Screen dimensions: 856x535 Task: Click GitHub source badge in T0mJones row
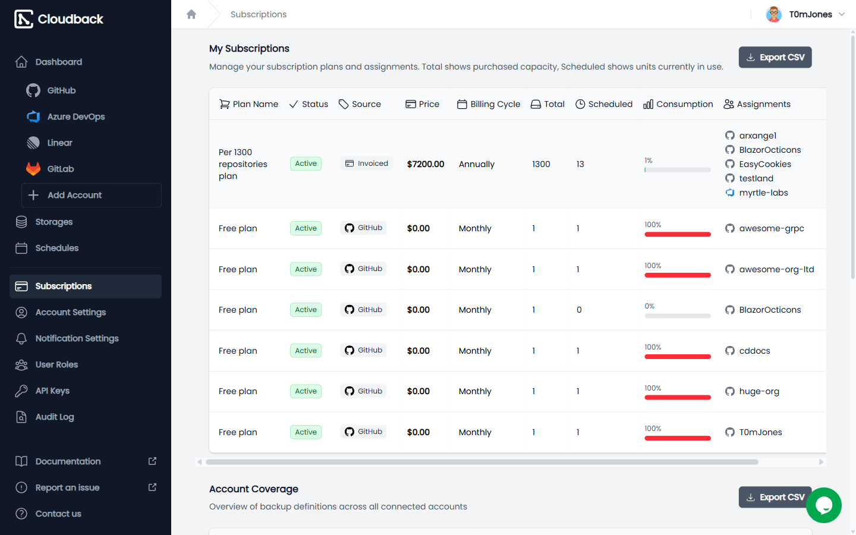[x=364, y=432]
